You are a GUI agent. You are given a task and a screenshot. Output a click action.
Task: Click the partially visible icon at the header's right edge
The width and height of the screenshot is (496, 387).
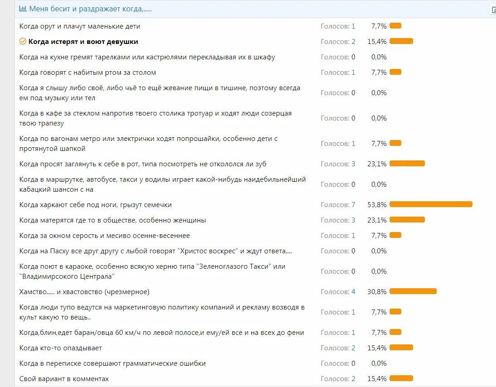[493, 9]
